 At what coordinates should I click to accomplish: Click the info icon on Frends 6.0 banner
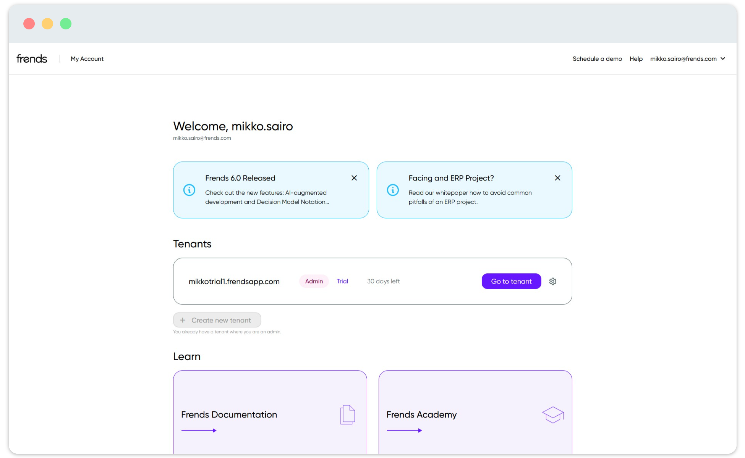(189, 190)
